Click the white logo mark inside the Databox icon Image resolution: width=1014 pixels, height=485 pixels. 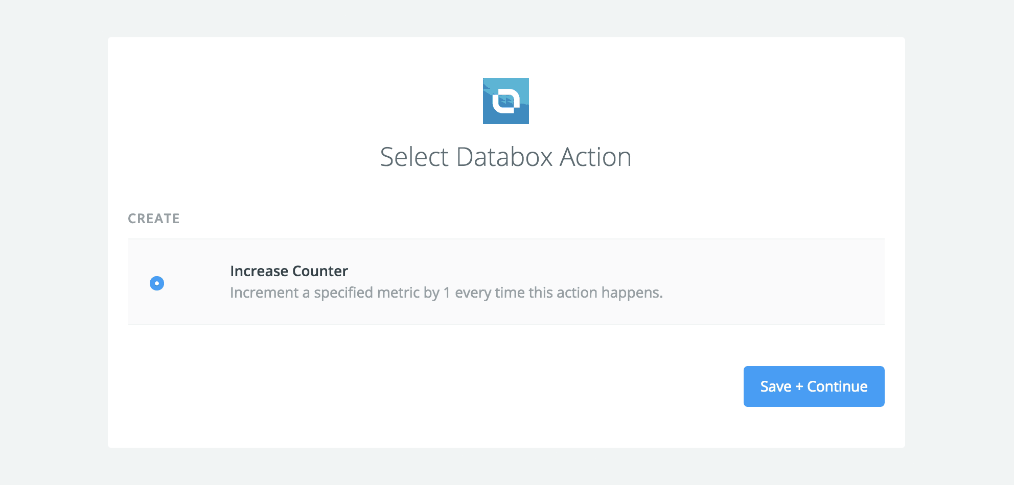click(505, 101)
